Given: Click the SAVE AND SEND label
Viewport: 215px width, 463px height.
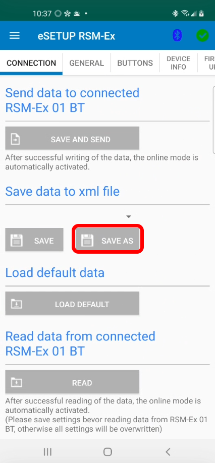Looking at the screenshot, I should (x=80, y=139).
